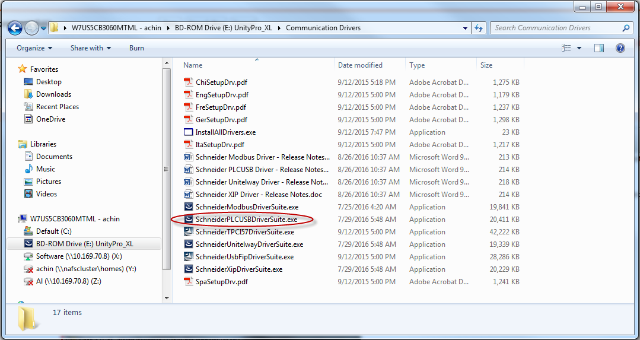Screen dimensions: 640x340
Task: Expand the arrow after achin breadcrumb
Action: coord(168,28)
